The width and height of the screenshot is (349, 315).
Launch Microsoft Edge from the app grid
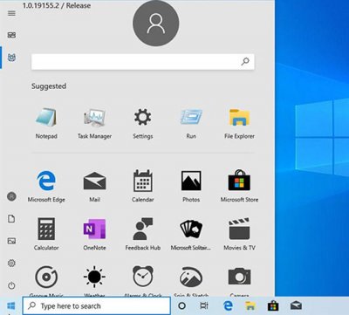click(x=46, y=181)
